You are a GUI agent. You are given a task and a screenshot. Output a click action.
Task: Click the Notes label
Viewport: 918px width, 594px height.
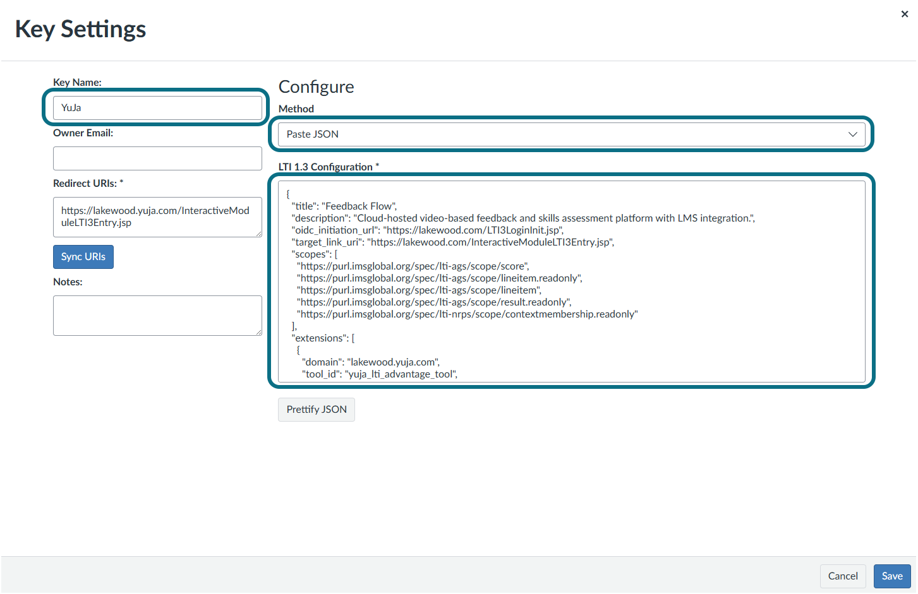[68, 282]
